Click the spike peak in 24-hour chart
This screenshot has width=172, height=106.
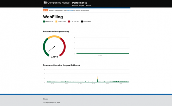coord(97,77)
